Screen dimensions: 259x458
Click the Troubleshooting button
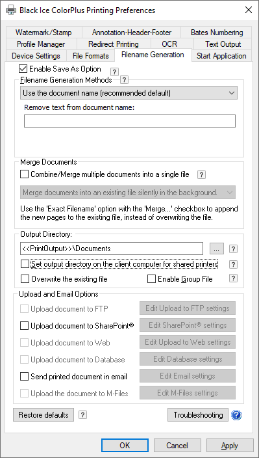[x=198, y=415]
